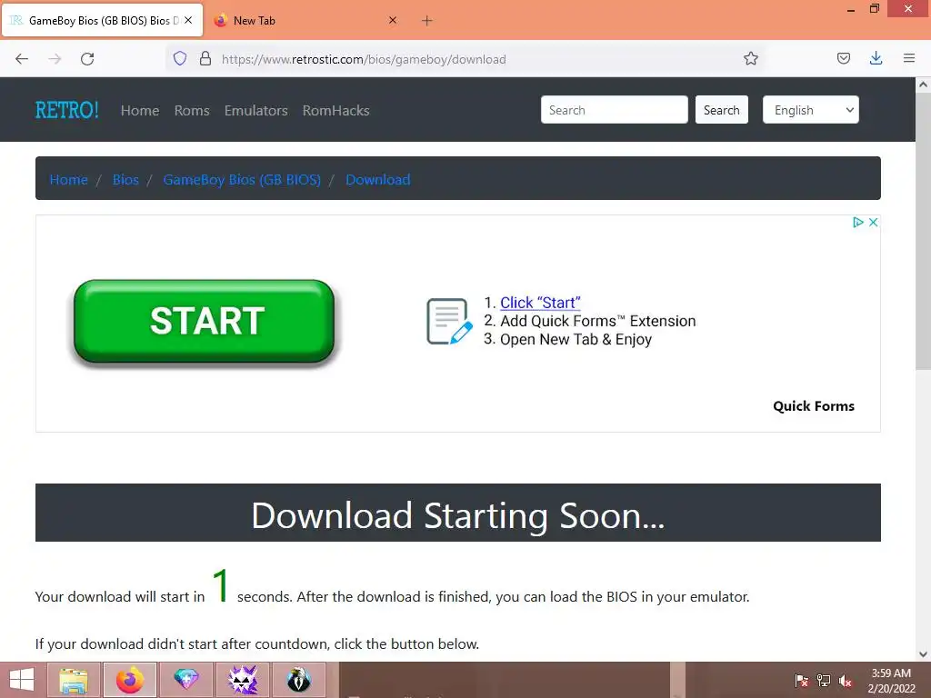The image size is (931, 698).
Task: Open the Emulators nav menu item
Action: tap(255, 110)
